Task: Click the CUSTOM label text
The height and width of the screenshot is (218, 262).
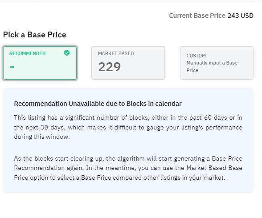Action: click(x=196, y=56)
